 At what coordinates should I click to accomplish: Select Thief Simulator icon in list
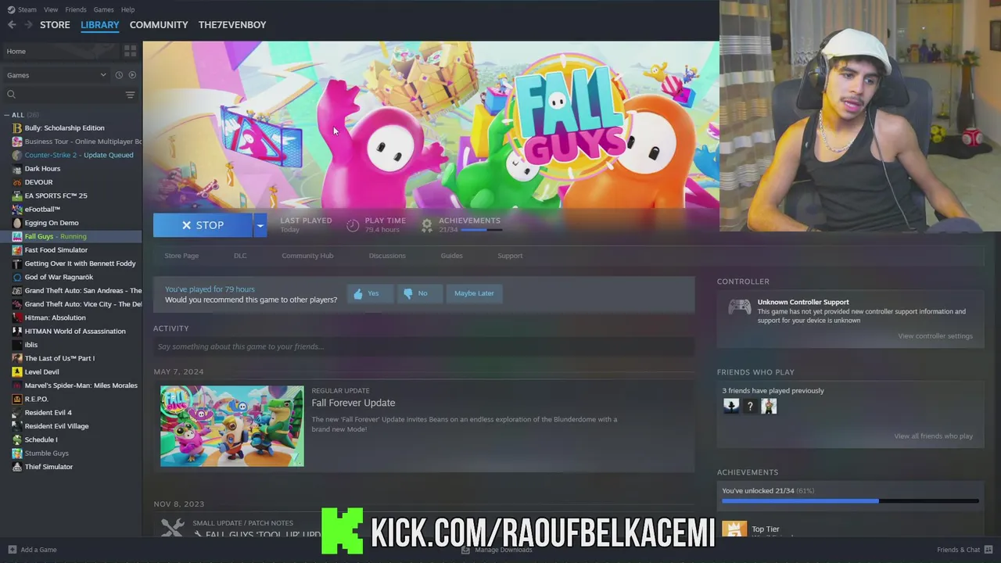[17, 467]
